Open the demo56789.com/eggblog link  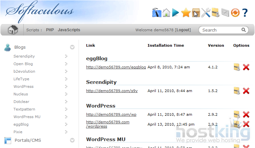tap(116, 67)
